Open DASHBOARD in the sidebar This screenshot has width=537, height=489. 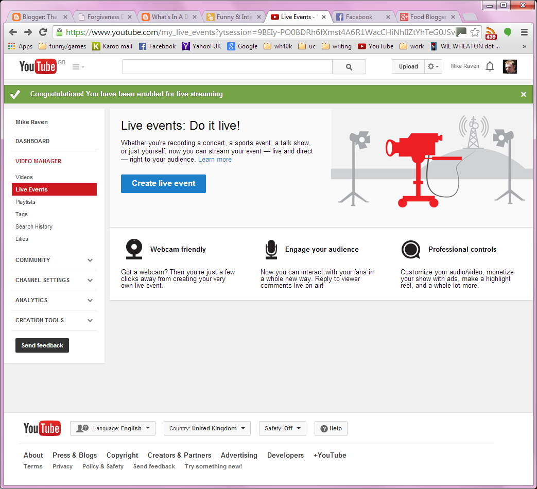click(x=32, y=141)
